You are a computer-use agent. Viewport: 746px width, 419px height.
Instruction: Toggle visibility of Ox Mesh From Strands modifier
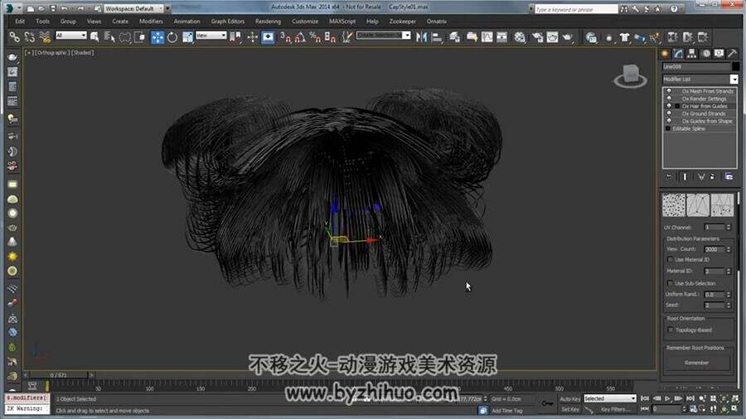pos(669,91)
